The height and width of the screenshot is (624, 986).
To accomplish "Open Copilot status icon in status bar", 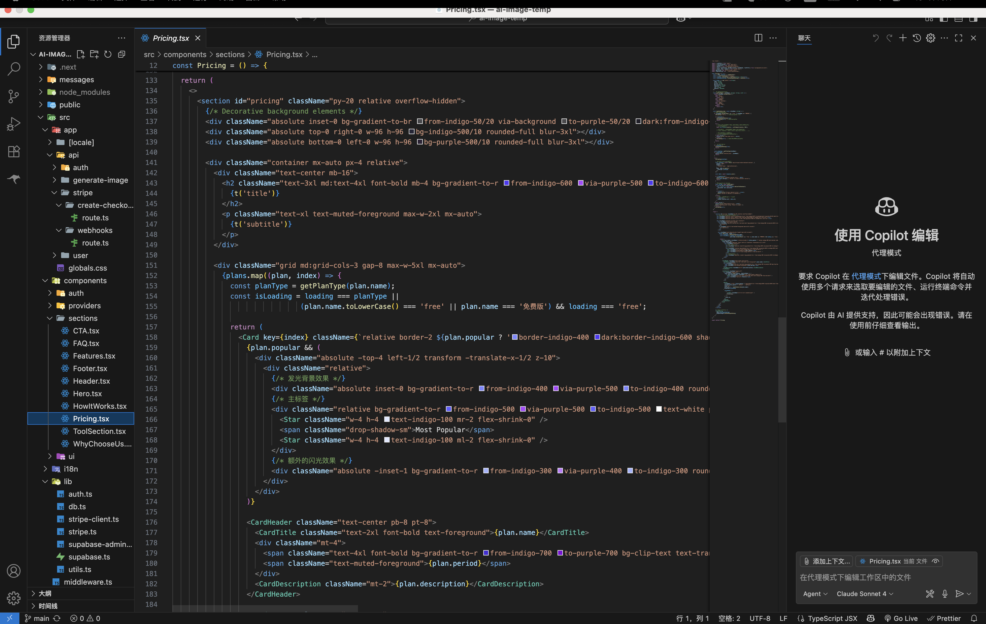I will pyautogui.click(x=871, y=618).
